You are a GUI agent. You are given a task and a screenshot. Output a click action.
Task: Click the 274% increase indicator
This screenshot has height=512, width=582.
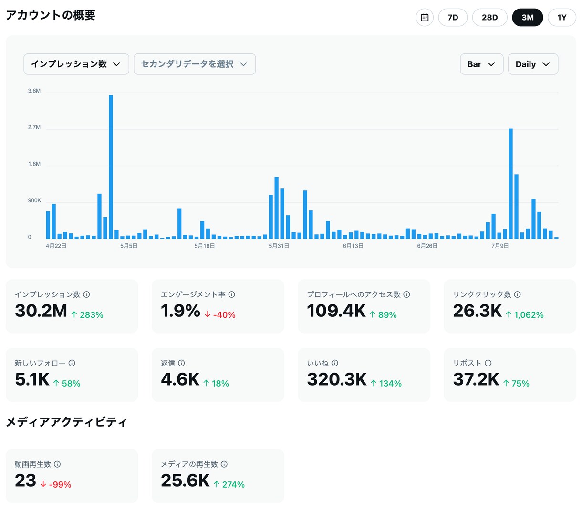(229, 485)
